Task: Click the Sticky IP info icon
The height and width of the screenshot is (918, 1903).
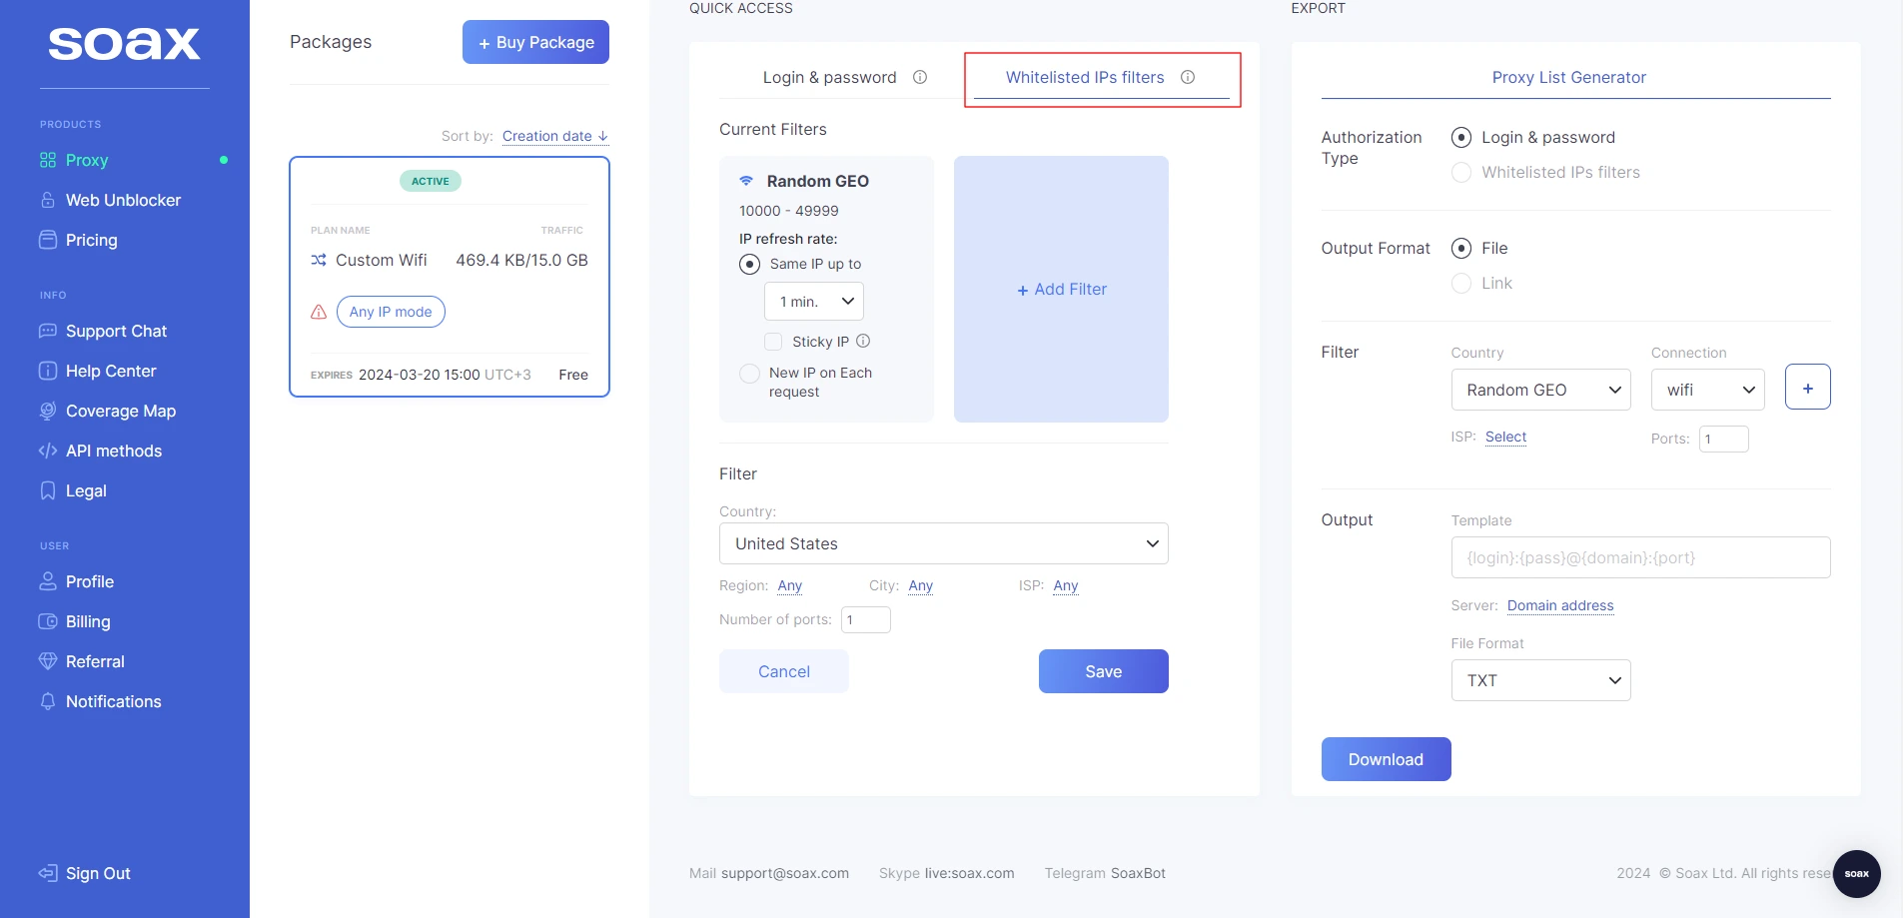Action: click(x=863, y=341)
